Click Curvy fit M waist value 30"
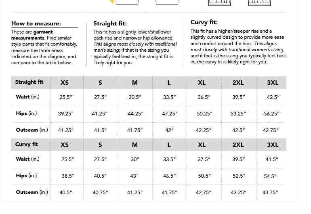This screenshot has height=214, width=311. [x=134, y=159]
